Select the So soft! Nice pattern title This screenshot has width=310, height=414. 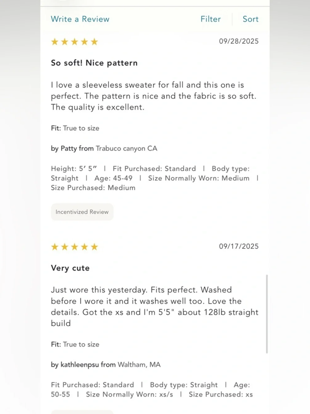(94, 63)
